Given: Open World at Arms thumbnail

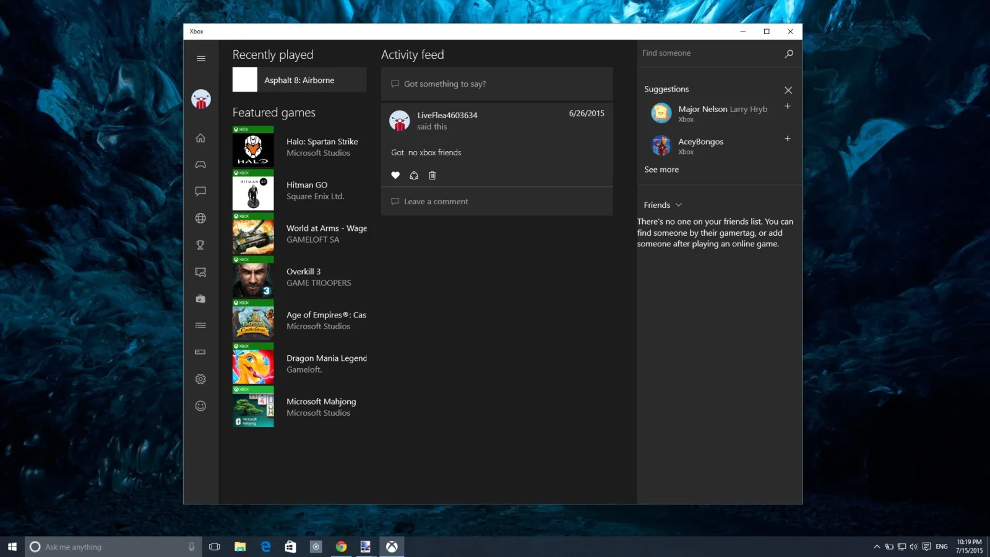Looking at the screenshot, I should point(253,233).
